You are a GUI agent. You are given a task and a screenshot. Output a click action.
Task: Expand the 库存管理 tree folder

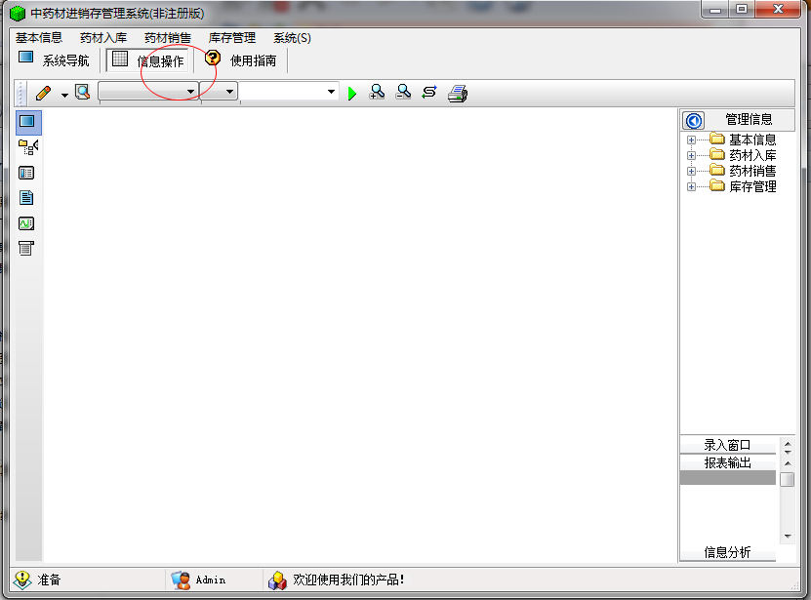(691, 186)
